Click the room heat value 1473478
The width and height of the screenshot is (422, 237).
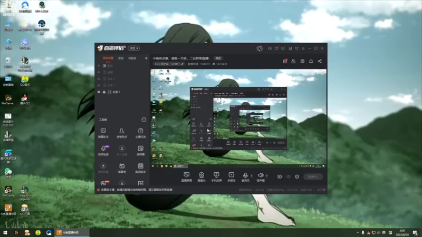222,64
